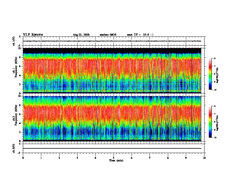This screenshot has width=230, height=177.
Task: Click the ch.2 spectrogram color scale bar
Action: 210,122
